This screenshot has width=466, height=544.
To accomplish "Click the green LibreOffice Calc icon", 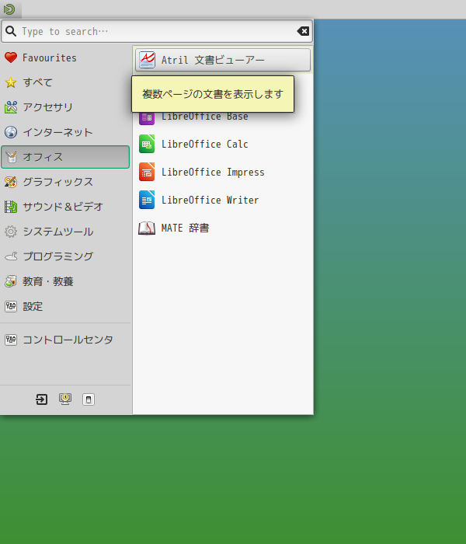I will 147,144.
